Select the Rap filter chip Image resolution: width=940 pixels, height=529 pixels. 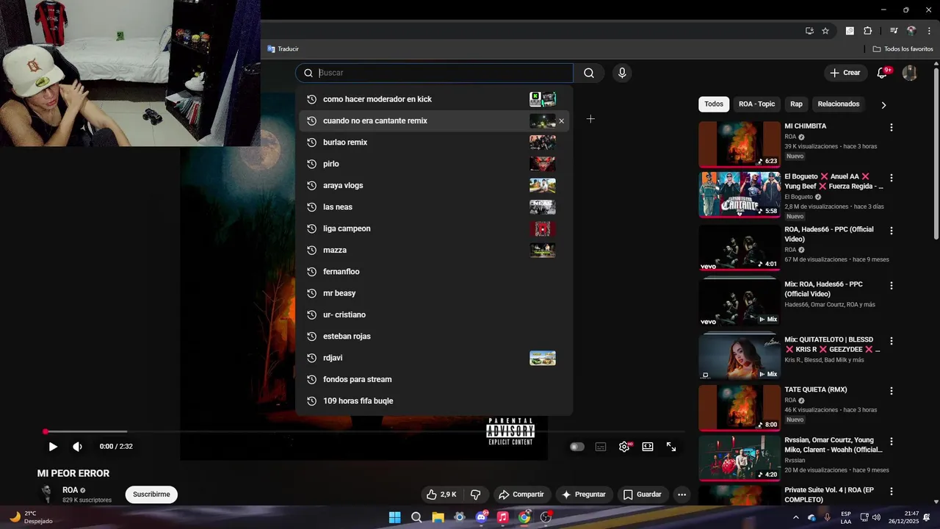tap(796, 104)
